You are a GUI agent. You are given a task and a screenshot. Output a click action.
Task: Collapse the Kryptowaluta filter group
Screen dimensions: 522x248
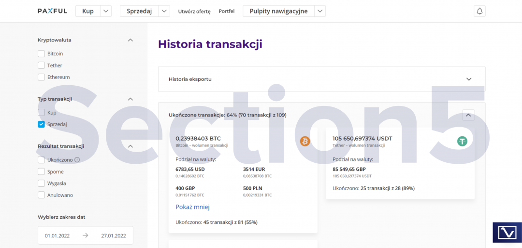[x=130, y=40]
